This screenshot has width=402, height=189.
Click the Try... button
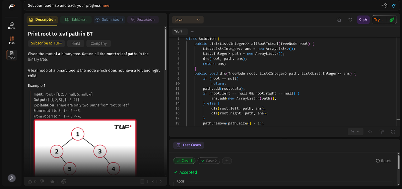[378, 20]
